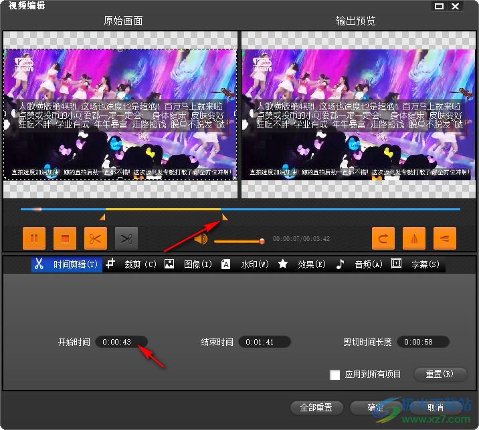
Task: Click the 重置(R) reset button
Action: point(440,374)
